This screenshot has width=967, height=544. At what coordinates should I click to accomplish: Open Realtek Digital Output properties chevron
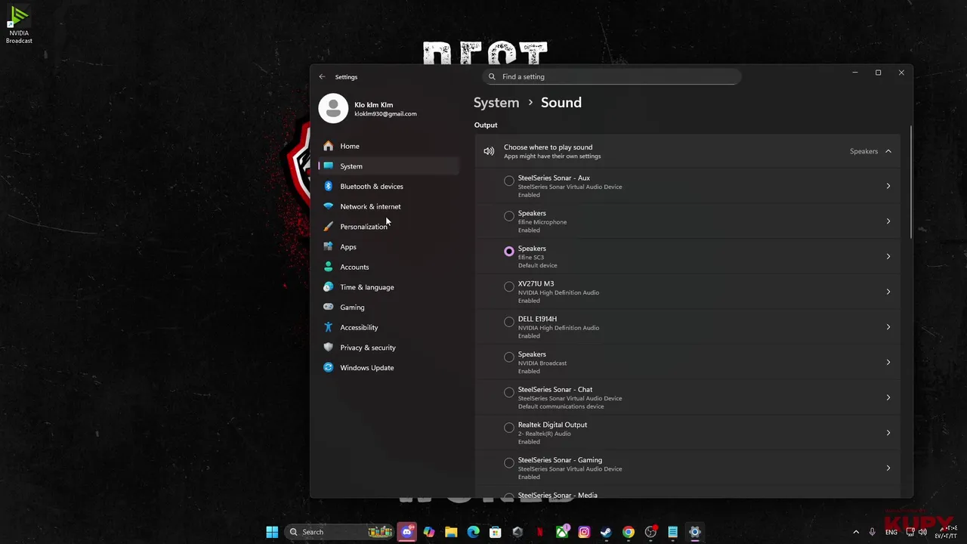point(888,433)
